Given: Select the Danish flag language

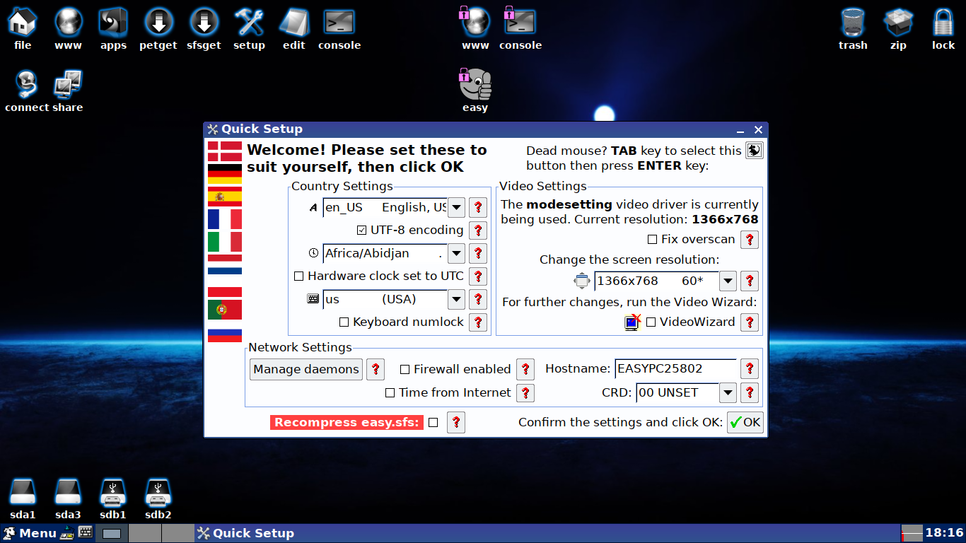Looking at the screenshot, I should 225,151.
